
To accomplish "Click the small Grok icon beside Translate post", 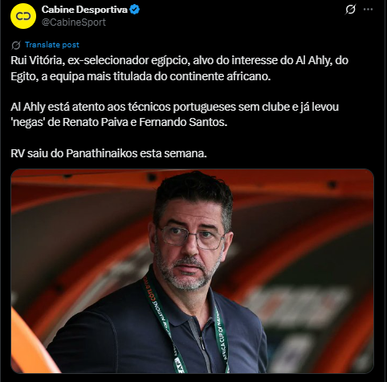I will [16, 45].
